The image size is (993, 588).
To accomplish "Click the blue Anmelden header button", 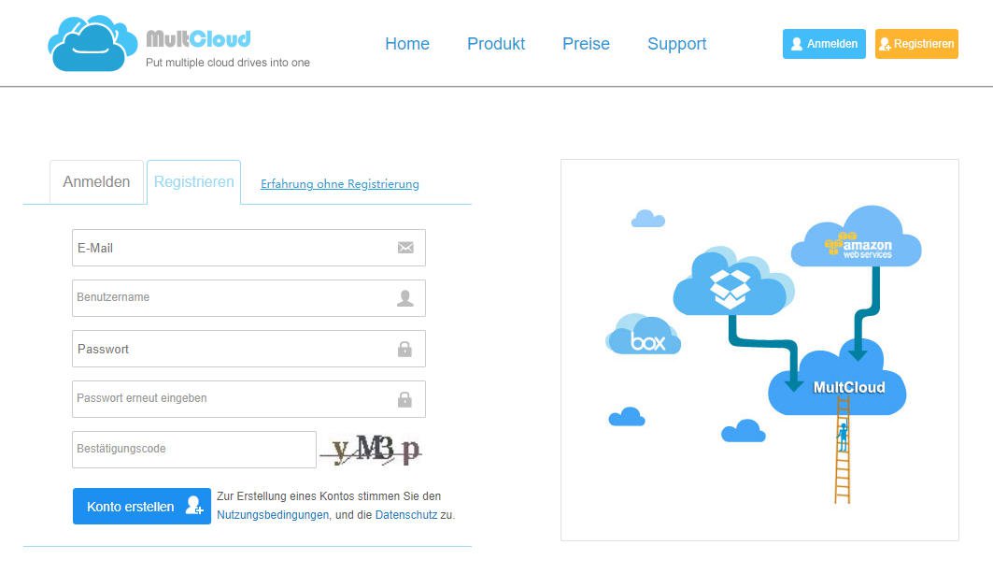I will pyautogui.click(x=824, y=44).
